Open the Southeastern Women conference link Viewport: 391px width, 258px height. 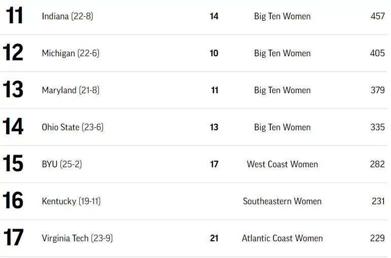pyautogui.click(x=282, y=201)
